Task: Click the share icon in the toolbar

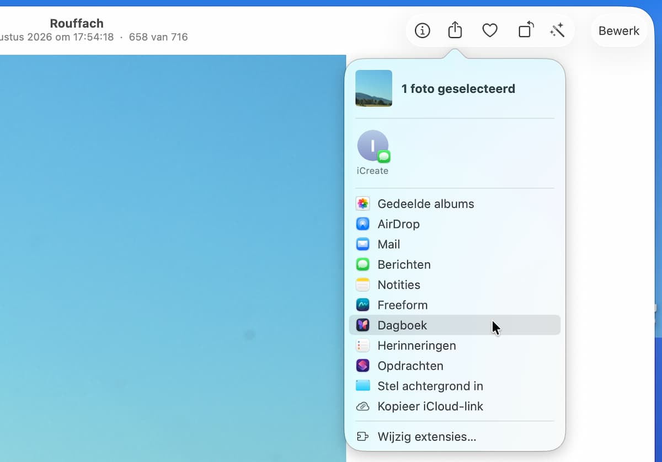Action: pyautogui.click(x=455, y=30)
